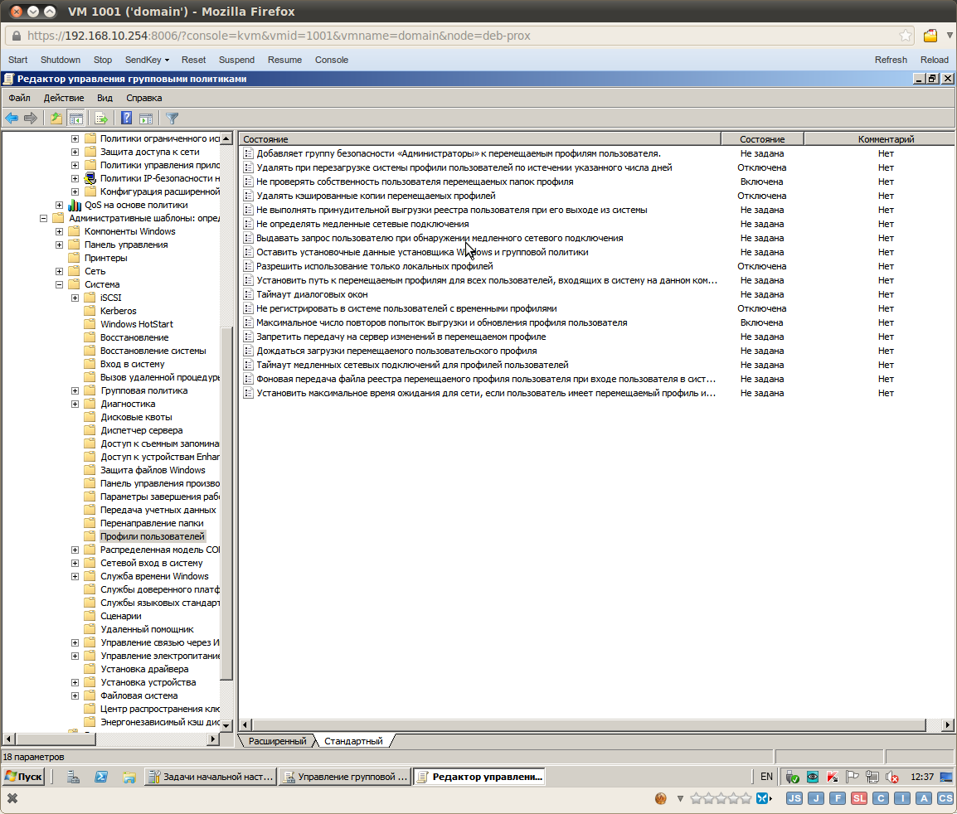The height and width of the screenshot is (814, 957).
Task: Expand the Панель управления node
Action: [x=59, y=245]
